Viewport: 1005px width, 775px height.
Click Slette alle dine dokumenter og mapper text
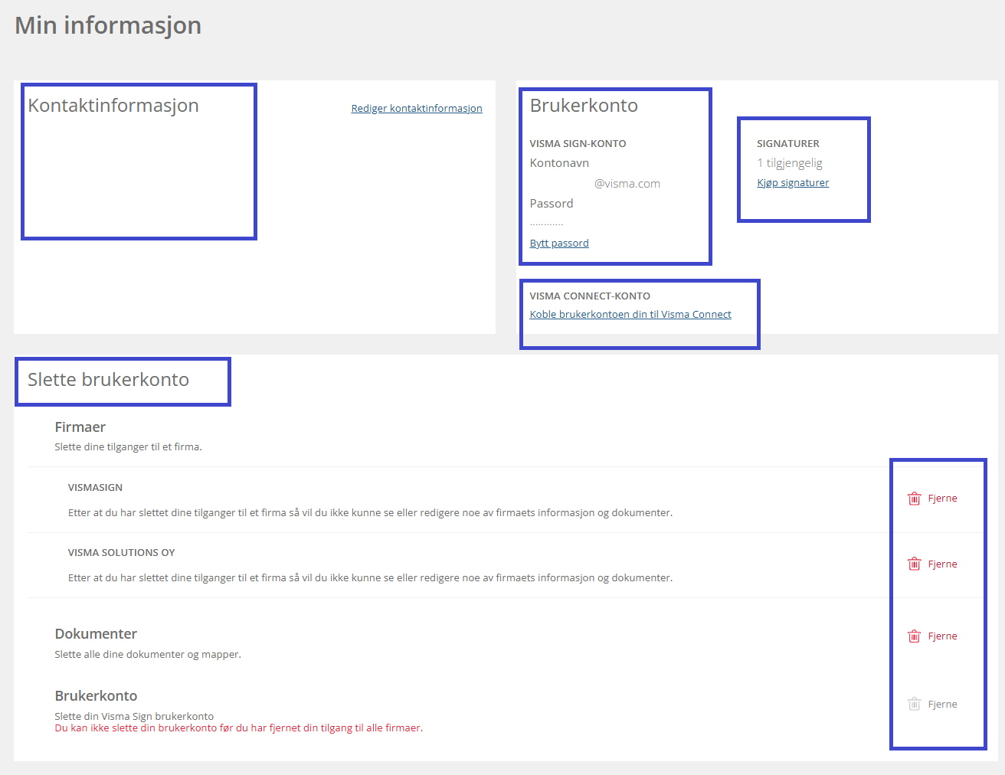[x=148, y=655]
